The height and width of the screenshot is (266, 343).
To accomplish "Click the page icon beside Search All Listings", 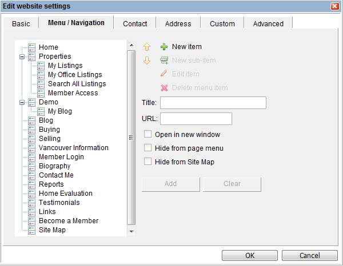I will 41,84.
